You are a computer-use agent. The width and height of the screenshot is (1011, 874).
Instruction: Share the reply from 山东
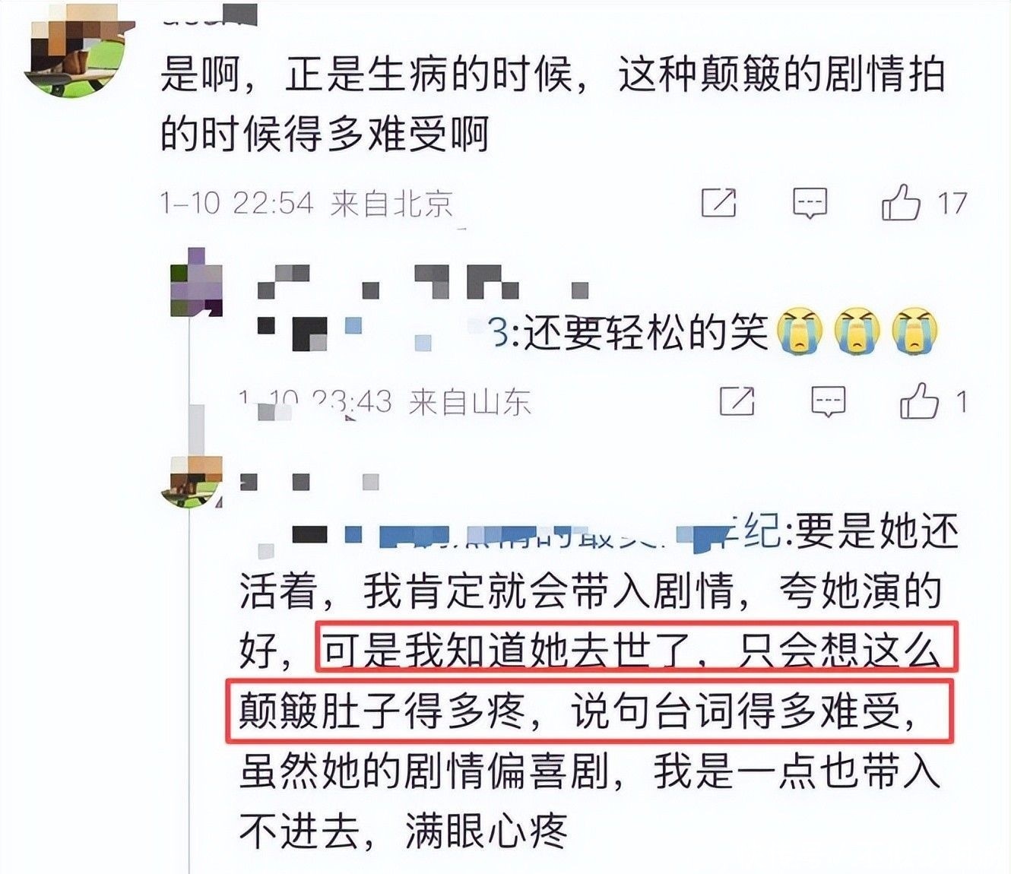737,401
